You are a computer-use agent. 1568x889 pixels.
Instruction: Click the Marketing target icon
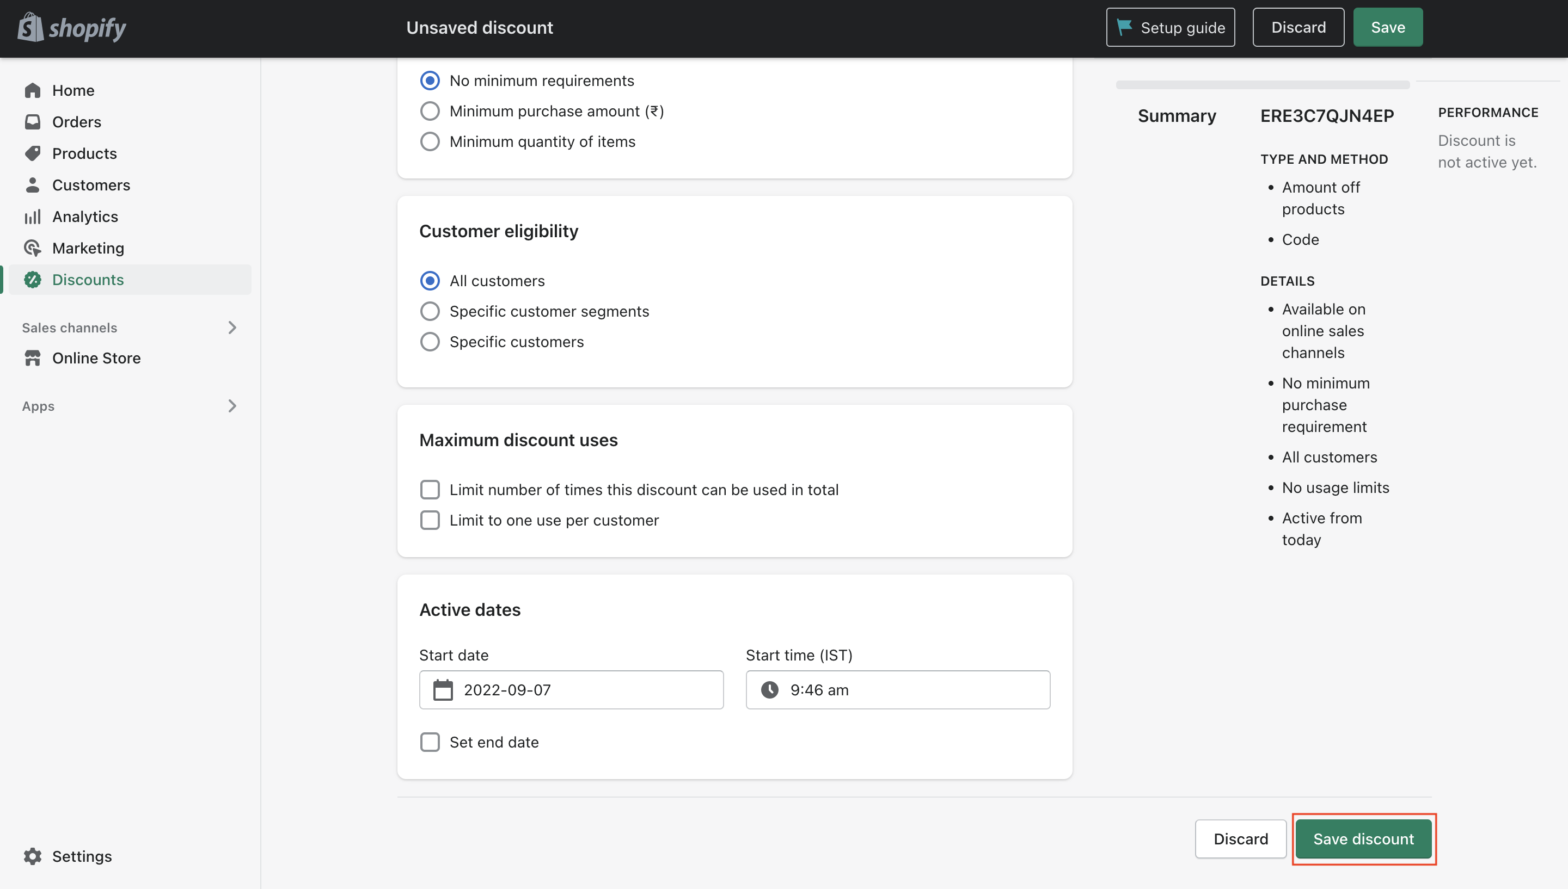tap(32, 248)
